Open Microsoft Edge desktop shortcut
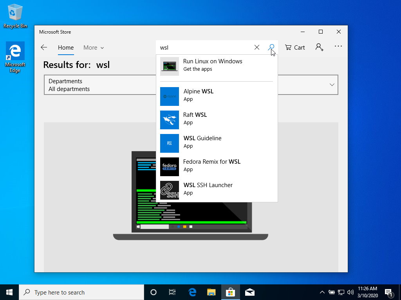Image resolution: width=401 pixels, height=300 pixels. tap(15, 57)
